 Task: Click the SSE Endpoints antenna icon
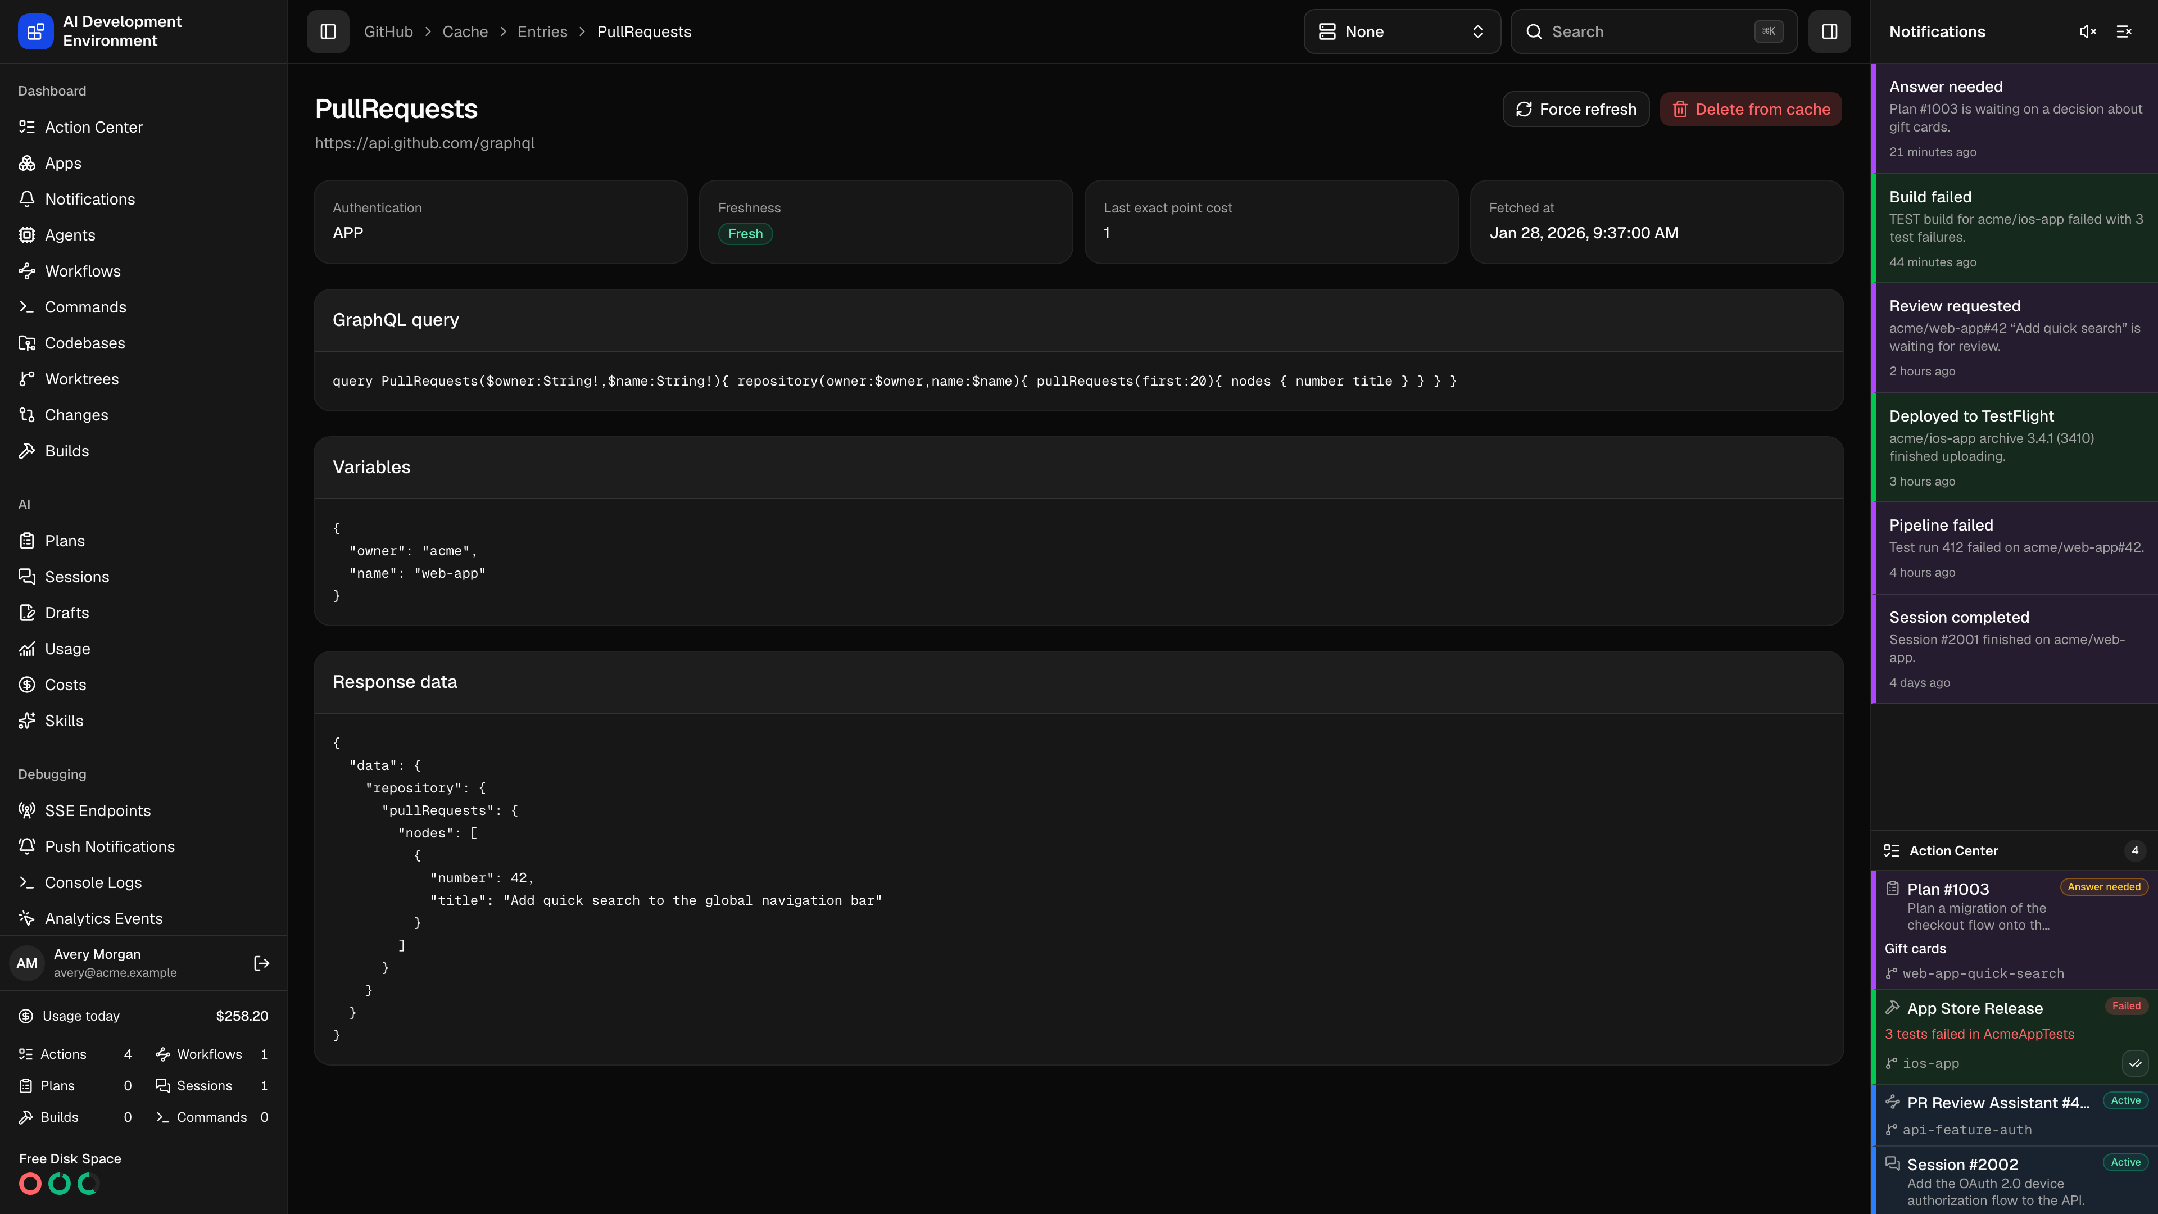click(x=27, y=811)
